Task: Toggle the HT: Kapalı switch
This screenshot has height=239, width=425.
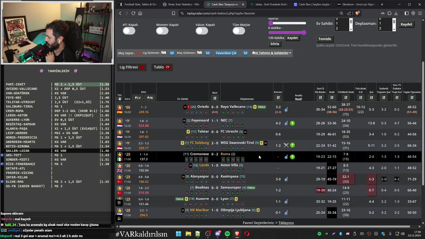Action: 129,31
